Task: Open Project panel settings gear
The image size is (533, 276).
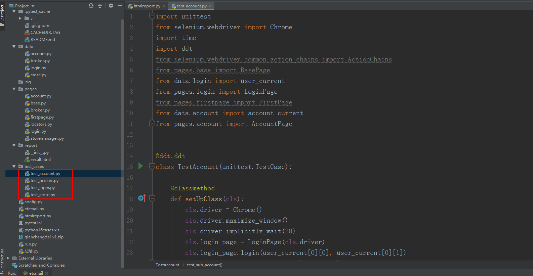Action: tap(111, 6)
